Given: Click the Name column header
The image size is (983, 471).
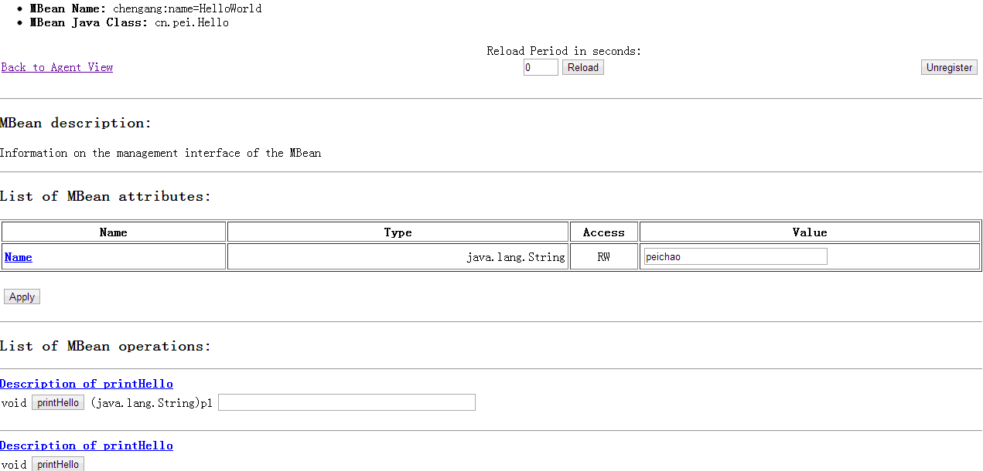Looking at the screenshot, I should pos(114,232).
